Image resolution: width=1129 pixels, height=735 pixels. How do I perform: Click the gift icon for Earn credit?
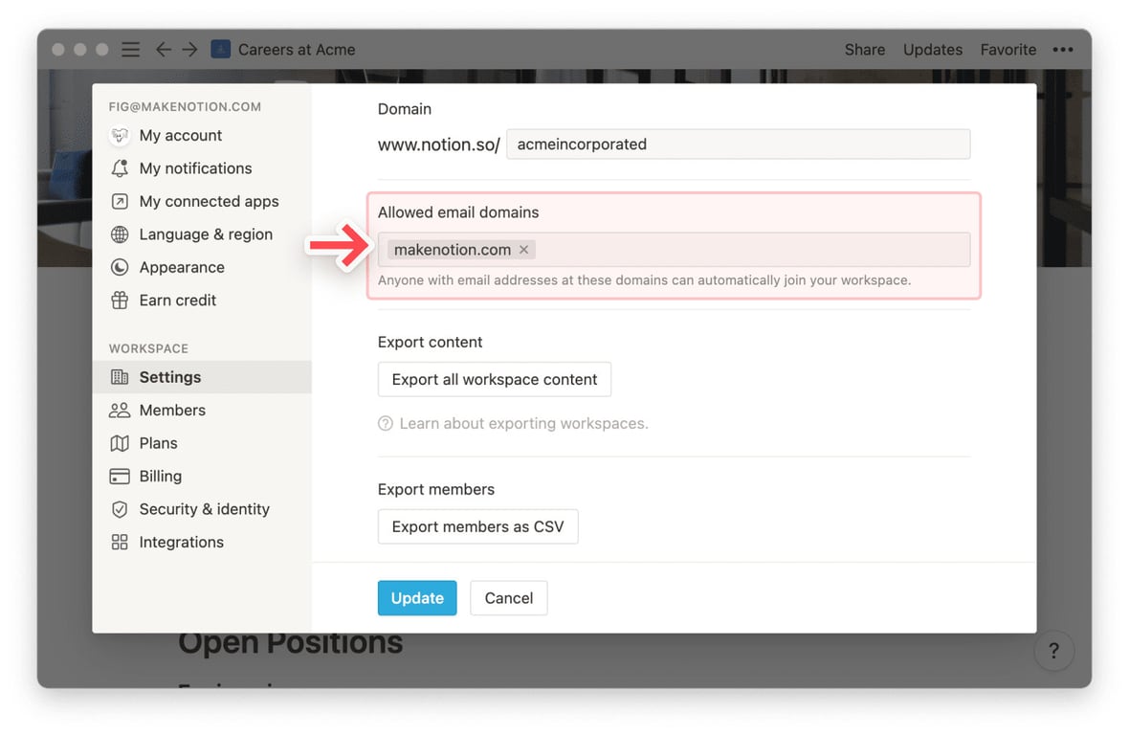point(120,301)
